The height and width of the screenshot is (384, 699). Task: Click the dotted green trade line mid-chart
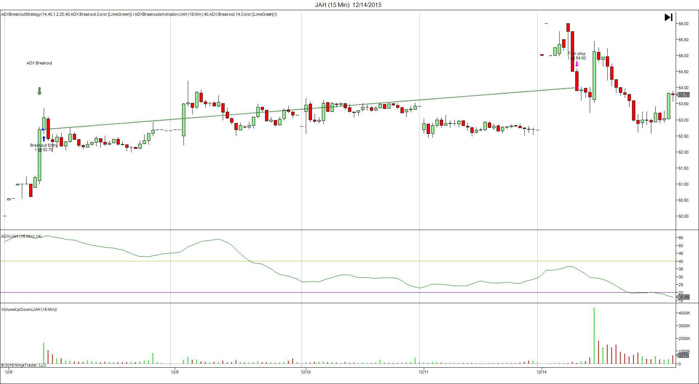coord(309,108)
